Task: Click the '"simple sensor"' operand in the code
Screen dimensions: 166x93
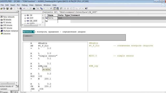Action: coord(48,56)
